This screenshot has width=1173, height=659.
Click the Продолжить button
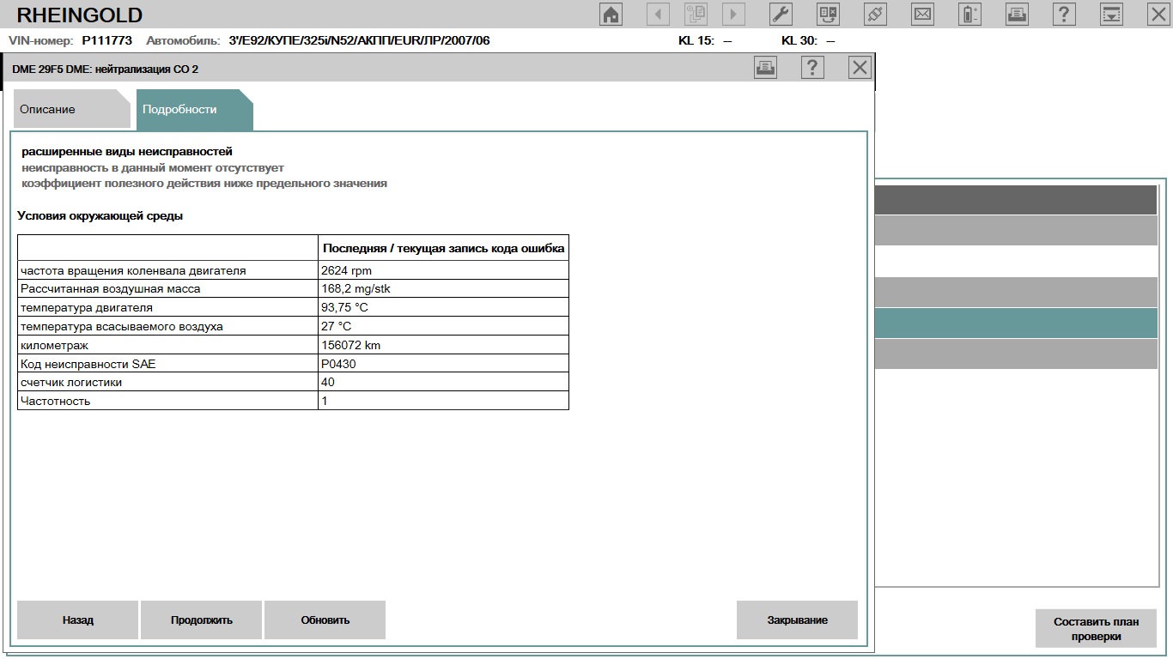click(201, 620)
